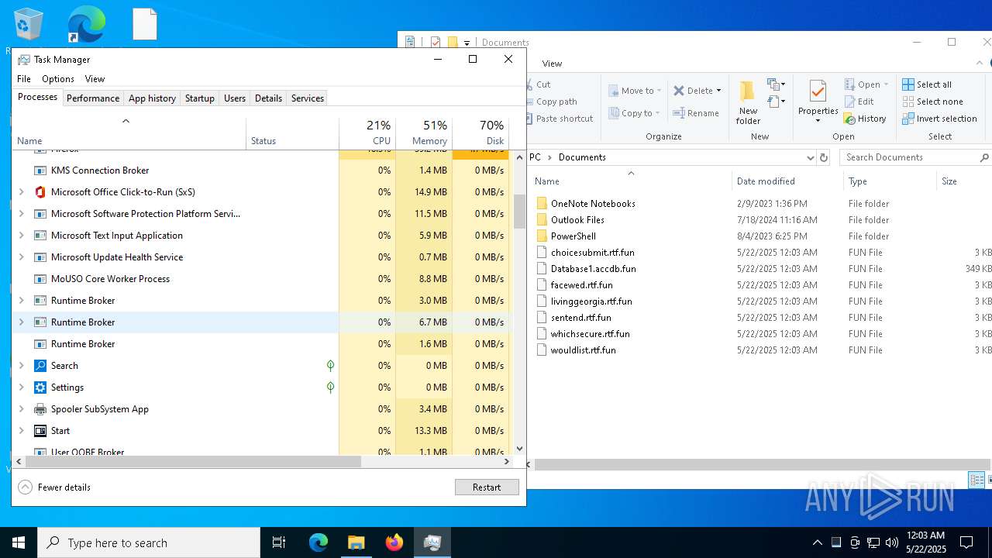The height and width of the screenshot is (558, 992).
Task: Click the Properties icon in Explorer ribbon
Action: point(818,91)
